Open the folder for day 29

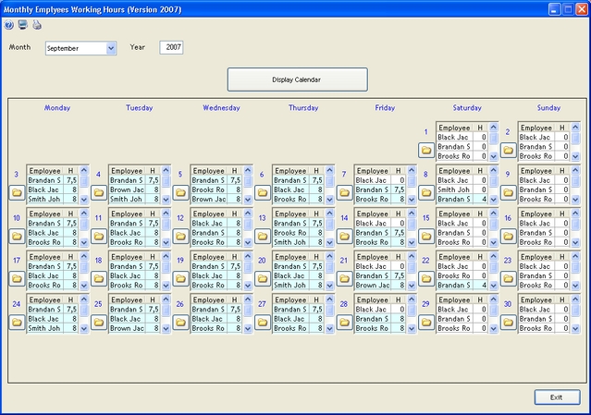[426, 323]
